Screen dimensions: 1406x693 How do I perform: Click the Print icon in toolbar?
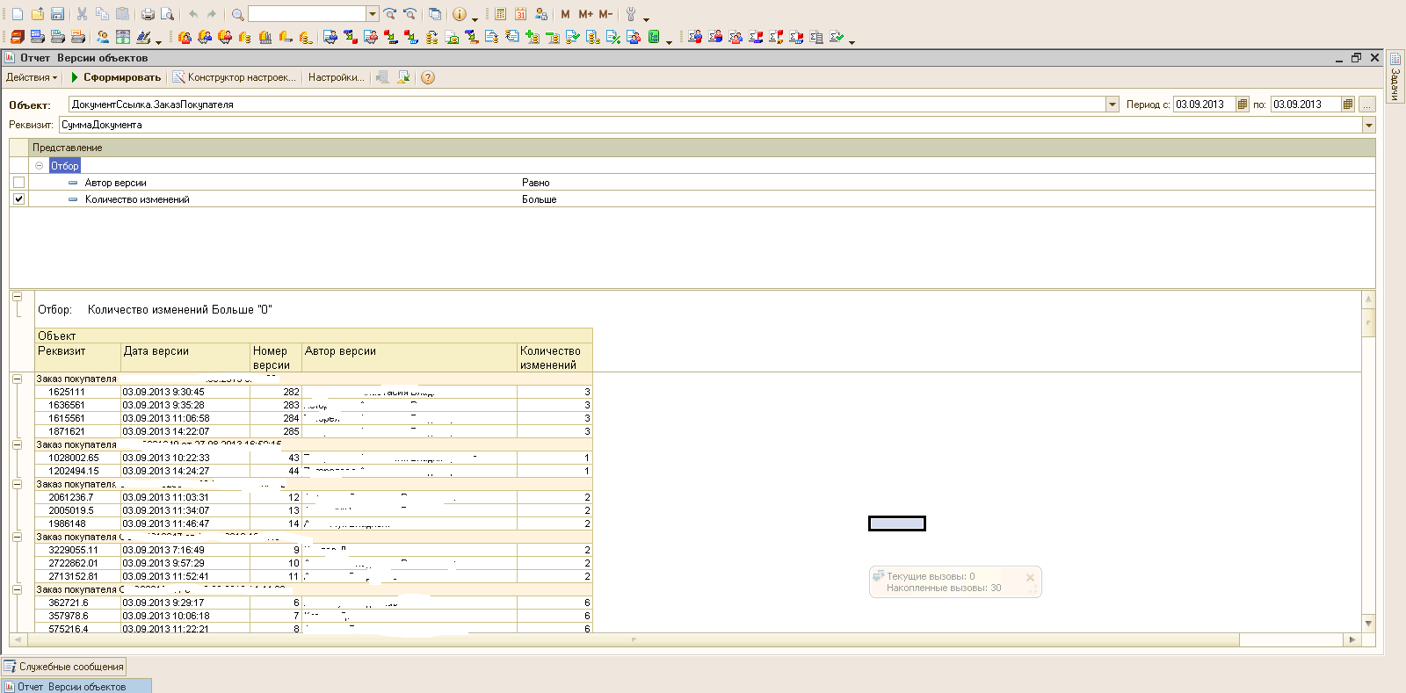(x=148, y=14)
